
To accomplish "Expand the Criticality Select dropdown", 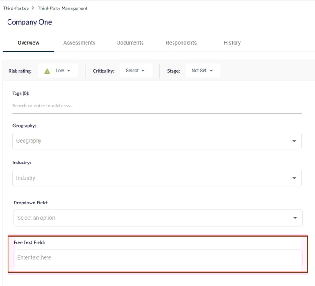I will (x=135, y=71).
